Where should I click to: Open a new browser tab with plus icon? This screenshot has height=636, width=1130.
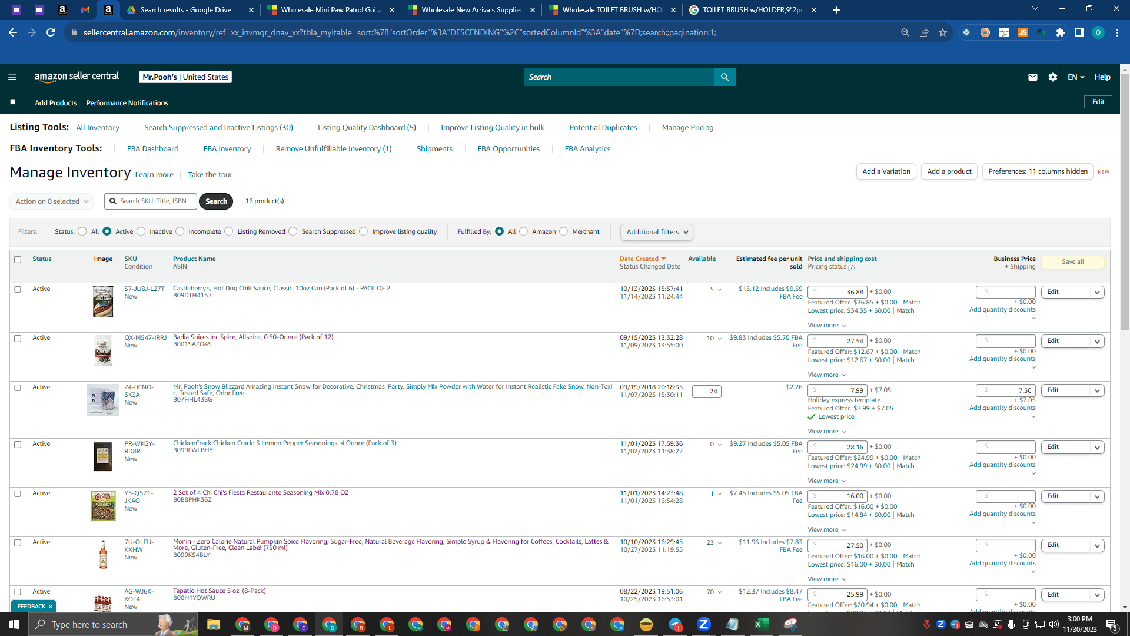pos(836,10)
